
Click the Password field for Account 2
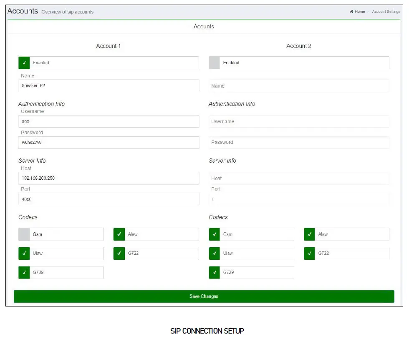(x=299, y=142)
